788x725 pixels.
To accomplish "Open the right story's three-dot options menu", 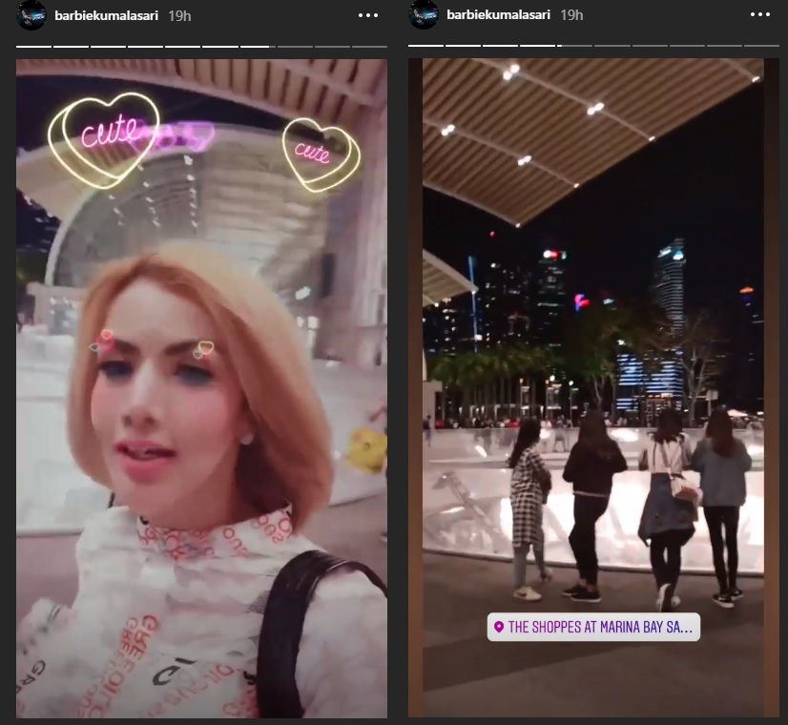I will click(x=759, y=15).
